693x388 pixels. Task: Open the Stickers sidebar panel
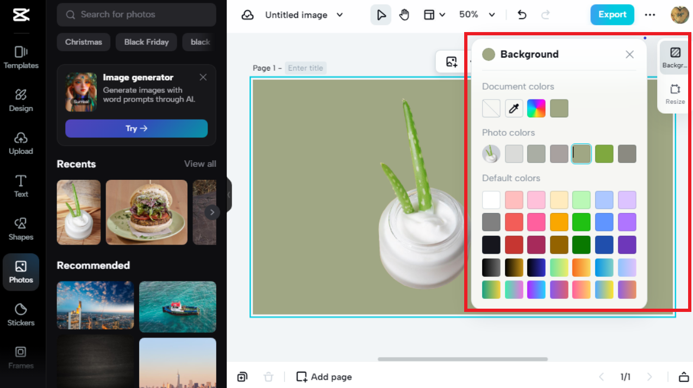click(21, 315)
